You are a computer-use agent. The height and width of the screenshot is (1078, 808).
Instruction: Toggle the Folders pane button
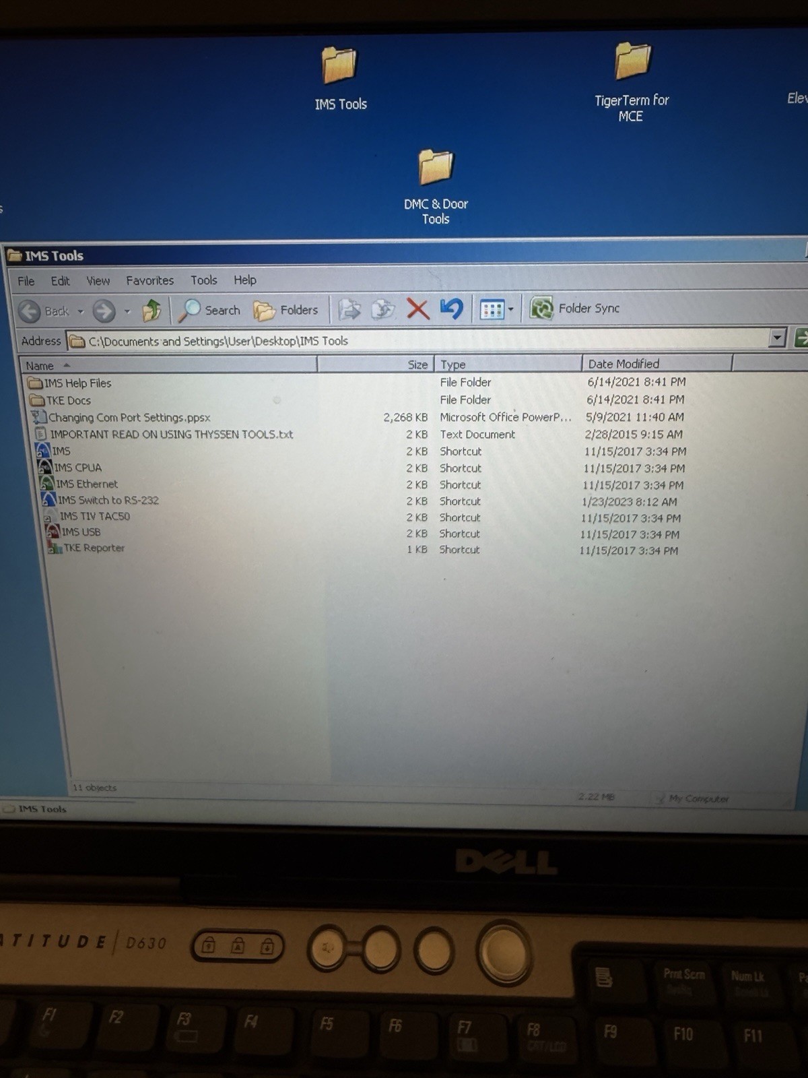click(285, 310)
